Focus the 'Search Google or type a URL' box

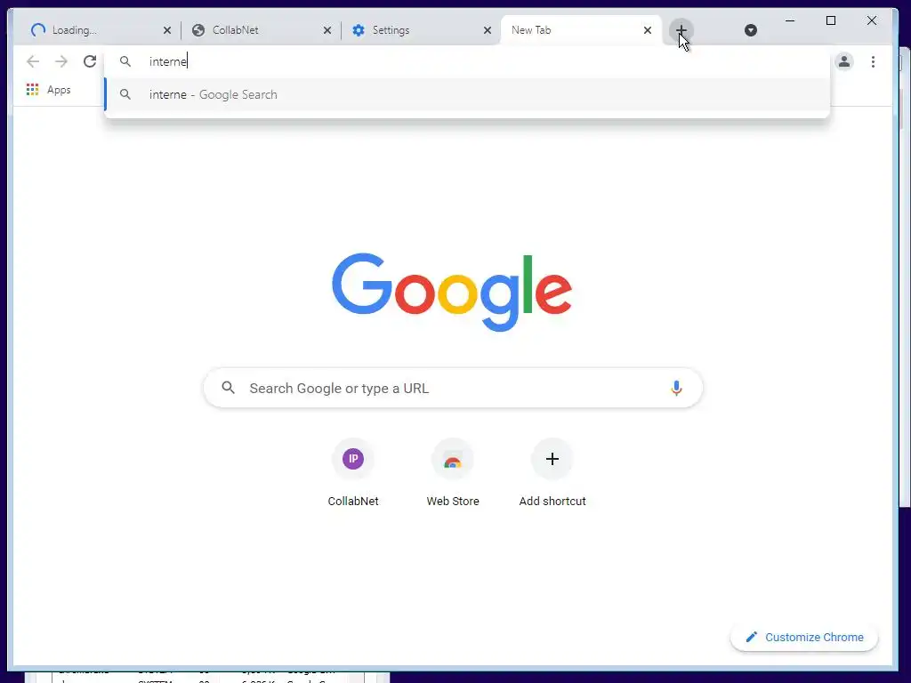coord(453,388)
